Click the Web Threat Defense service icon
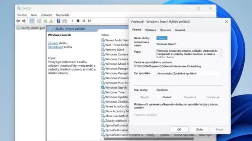This screenshot has width=252, height=141. 103,45
